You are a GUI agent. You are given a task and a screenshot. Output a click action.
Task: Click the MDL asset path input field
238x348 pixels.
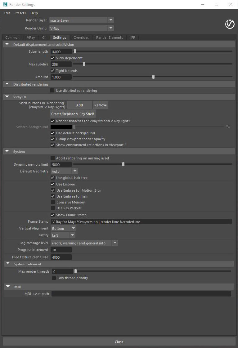click(141, 294)
